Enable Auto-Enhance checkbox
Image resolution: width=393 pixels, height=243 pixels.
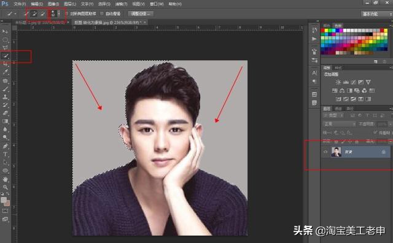(x=102, y=13)
